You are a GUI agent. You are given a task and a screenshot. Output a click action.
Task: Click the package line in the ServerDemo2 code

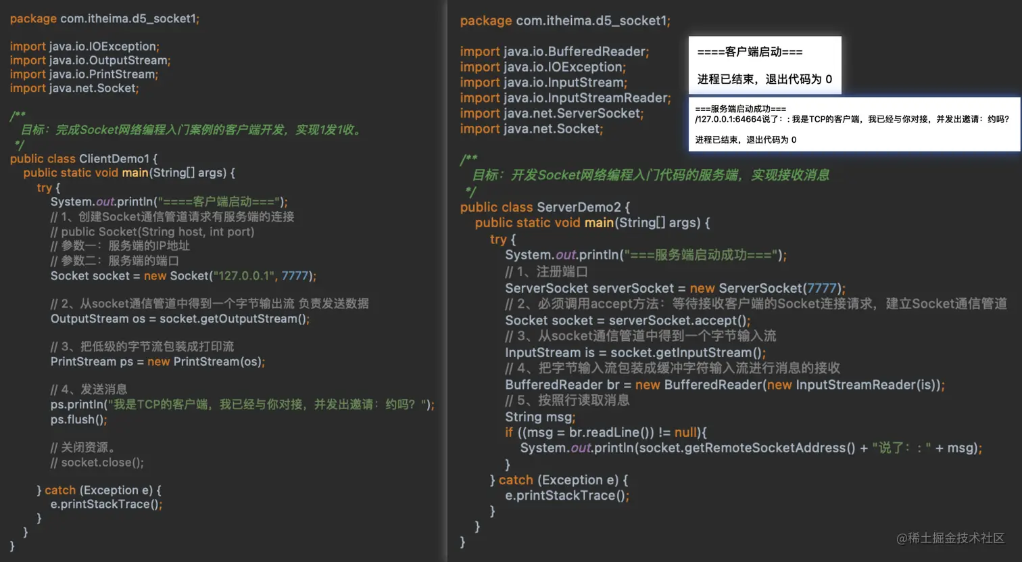click(x=565, y=21)
